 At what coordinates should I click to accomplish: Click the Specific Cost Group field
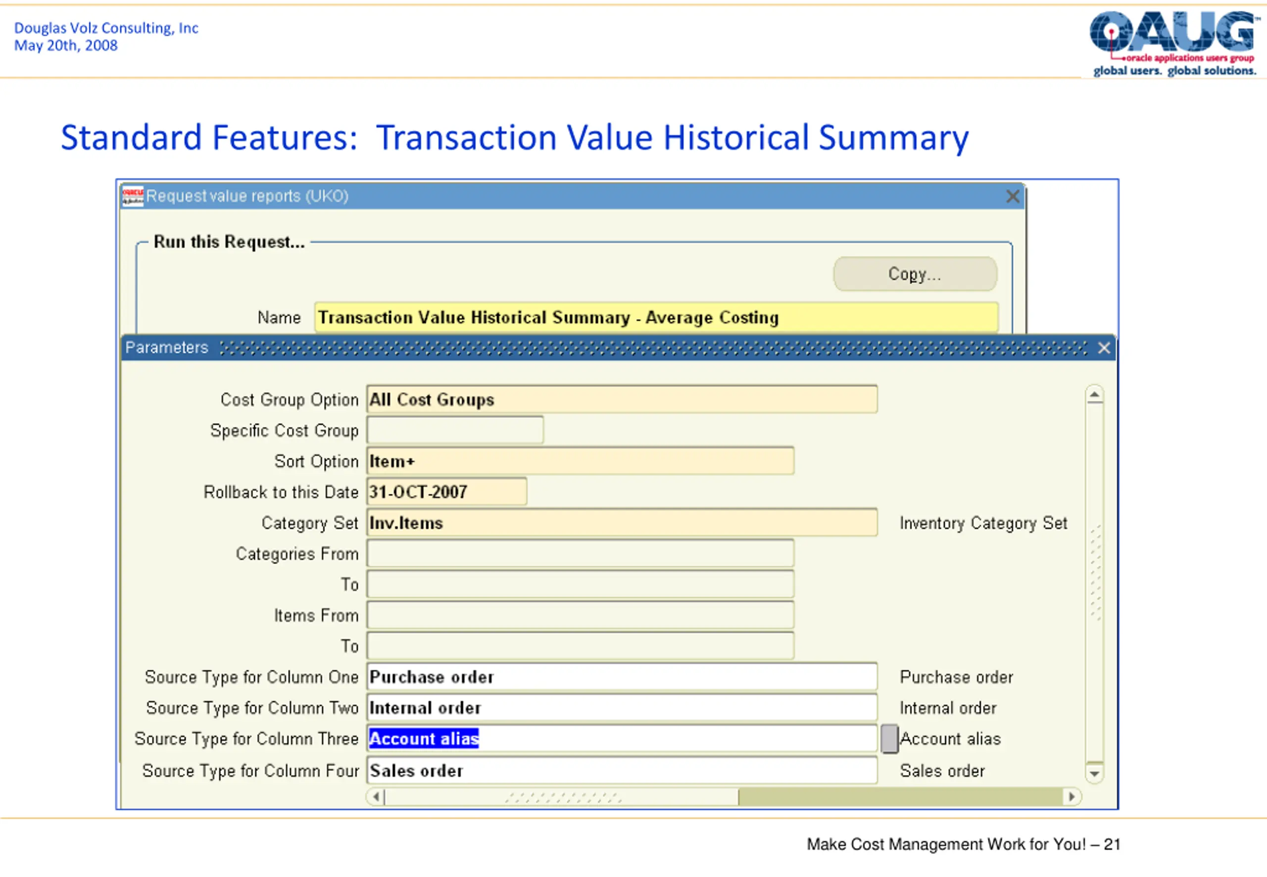click(x=455, y=430)
